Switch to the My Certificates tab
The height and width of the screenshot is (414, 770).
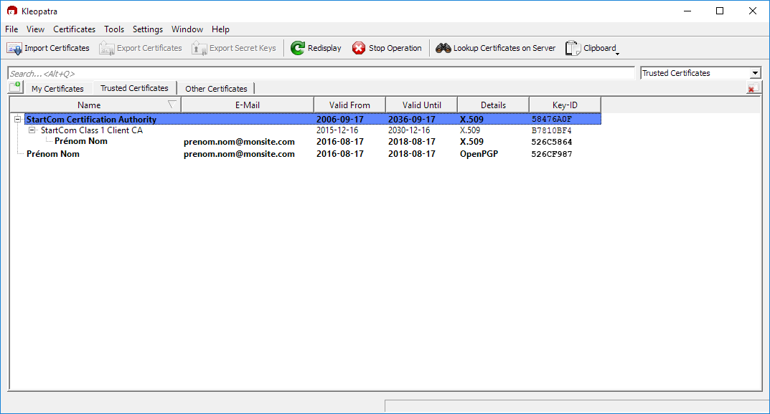57,89
